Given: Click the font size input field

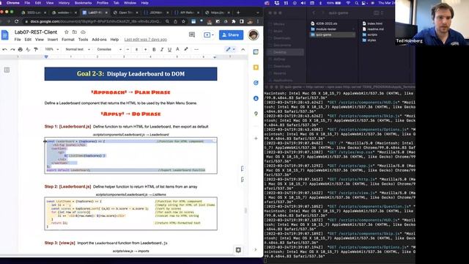Looking at the screenshot, I should coord(137,49).
